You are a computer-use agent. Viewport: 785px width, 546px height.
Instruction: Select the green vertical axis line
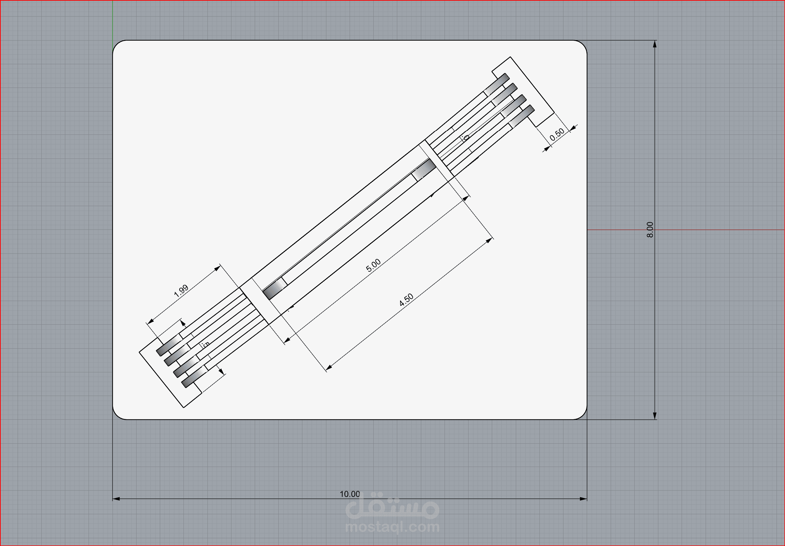coord(113,21)
